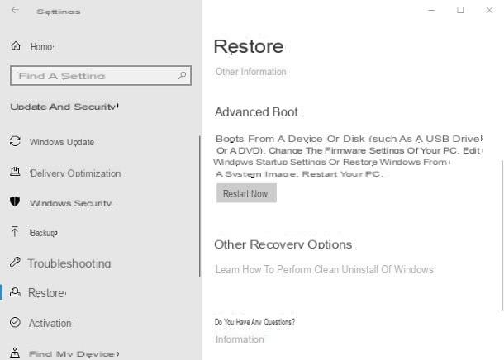The width and height of the screenshot is (504, 360).
Task: Open the Windows Security section
Action: point(70,203)
